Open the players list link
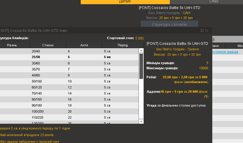Viewport: 243px width, 143px height. [225, 52]
